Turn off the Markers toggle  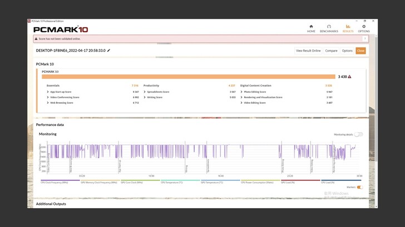(x=359, y=187)
